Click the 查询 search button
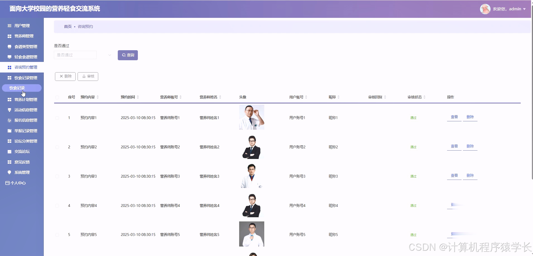Screen dimensions: 533x256 coord(128,55)
